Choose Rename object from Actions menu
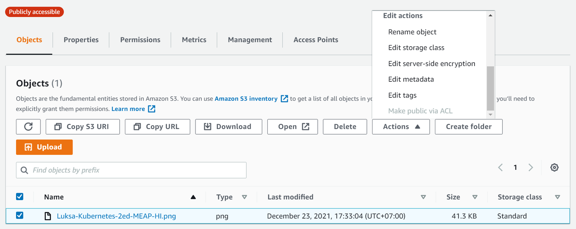The height and width of the screenshot is (229, 576). click(412, 32)
